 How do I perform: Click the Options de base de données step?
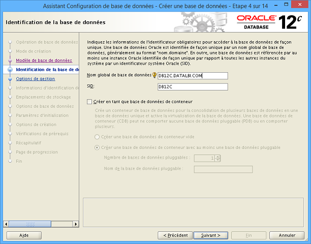pos(45,106)
